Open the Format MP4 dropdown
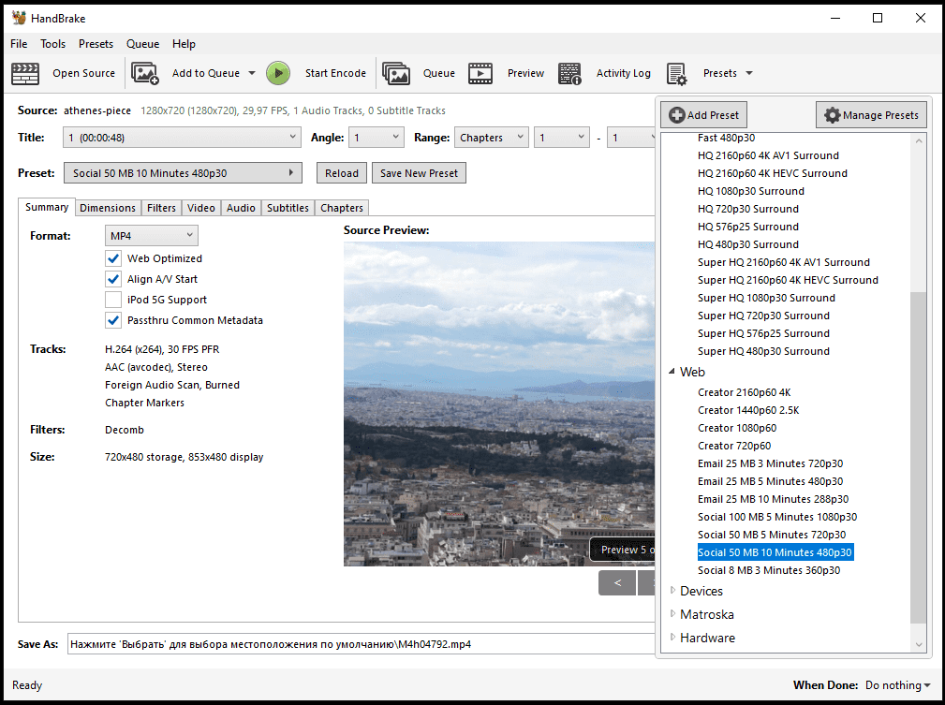945x705 pixels. click(151, 236)
